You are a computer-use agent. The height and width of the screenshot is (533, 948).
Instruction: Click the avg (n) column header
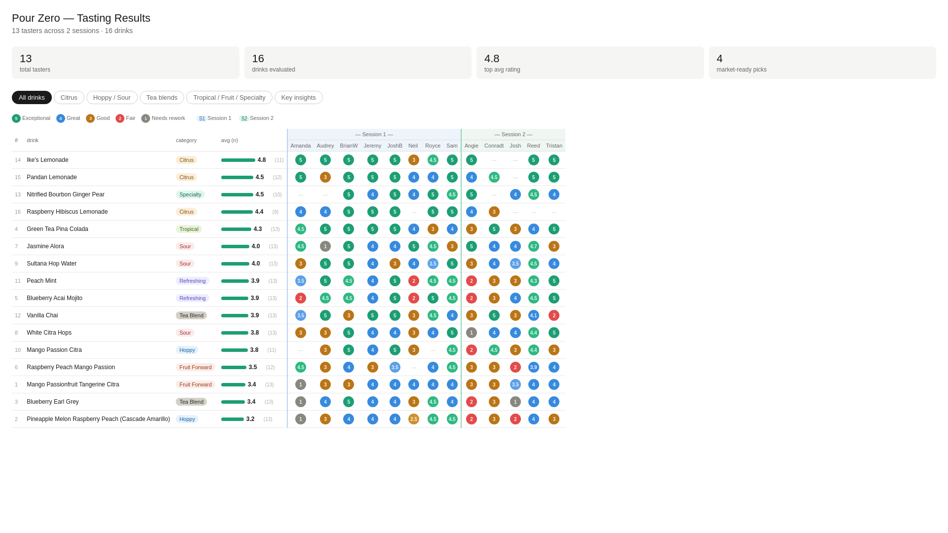230,140
